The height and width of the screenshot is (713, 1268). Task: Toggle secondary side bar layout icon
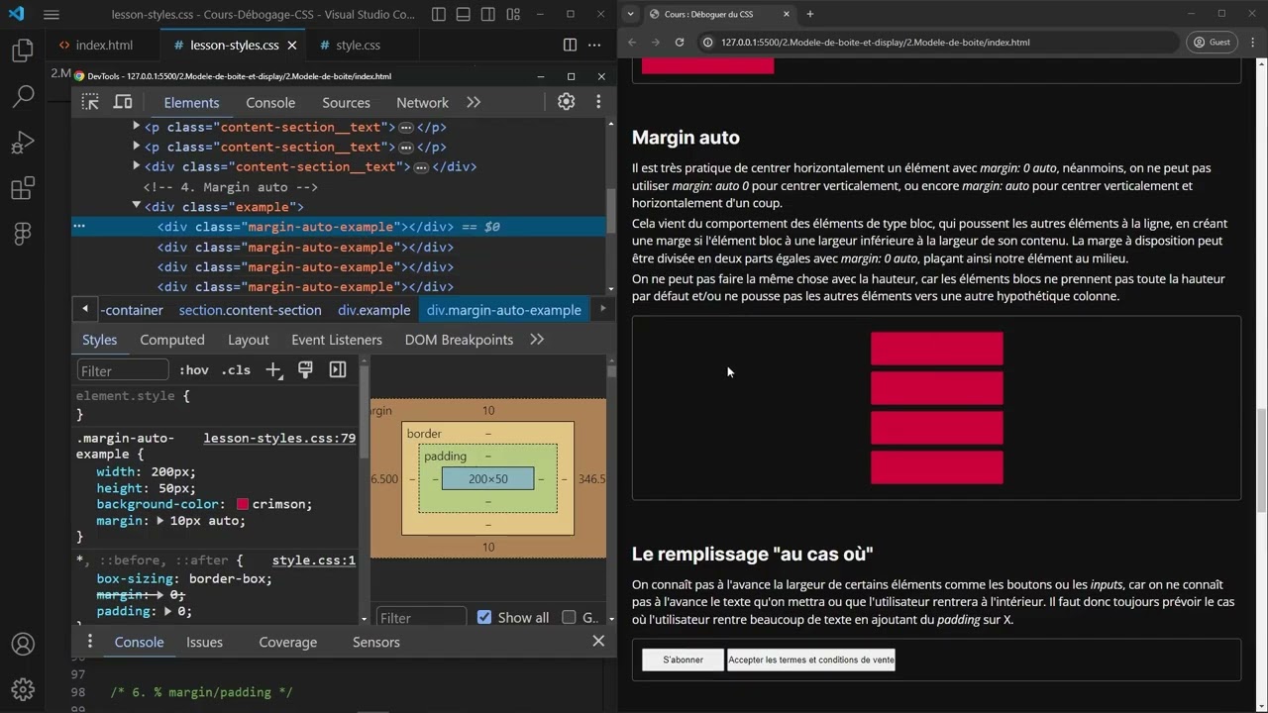point(488,15)
